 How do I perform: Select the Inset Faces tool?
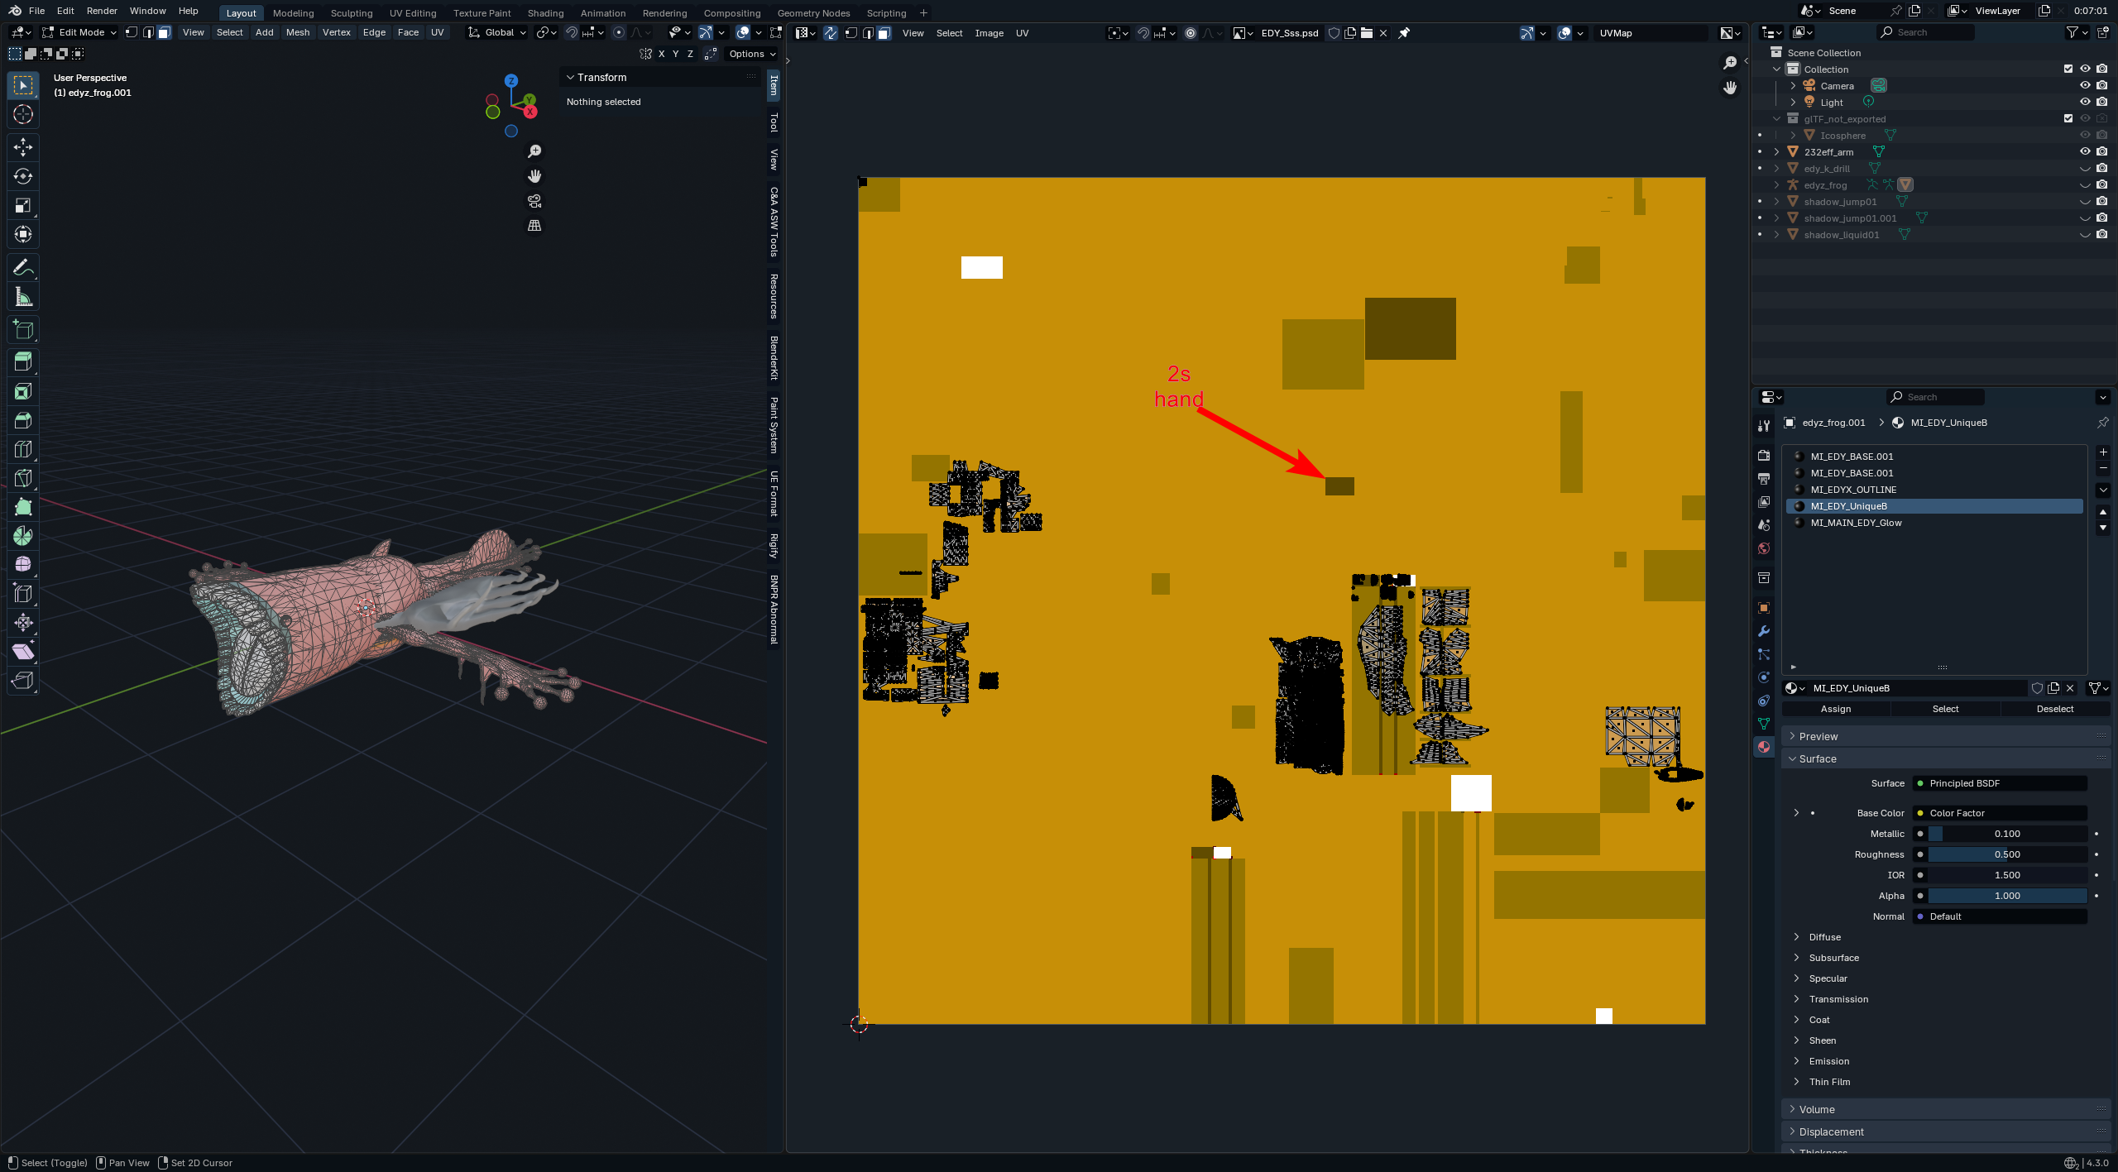(23, 391)
